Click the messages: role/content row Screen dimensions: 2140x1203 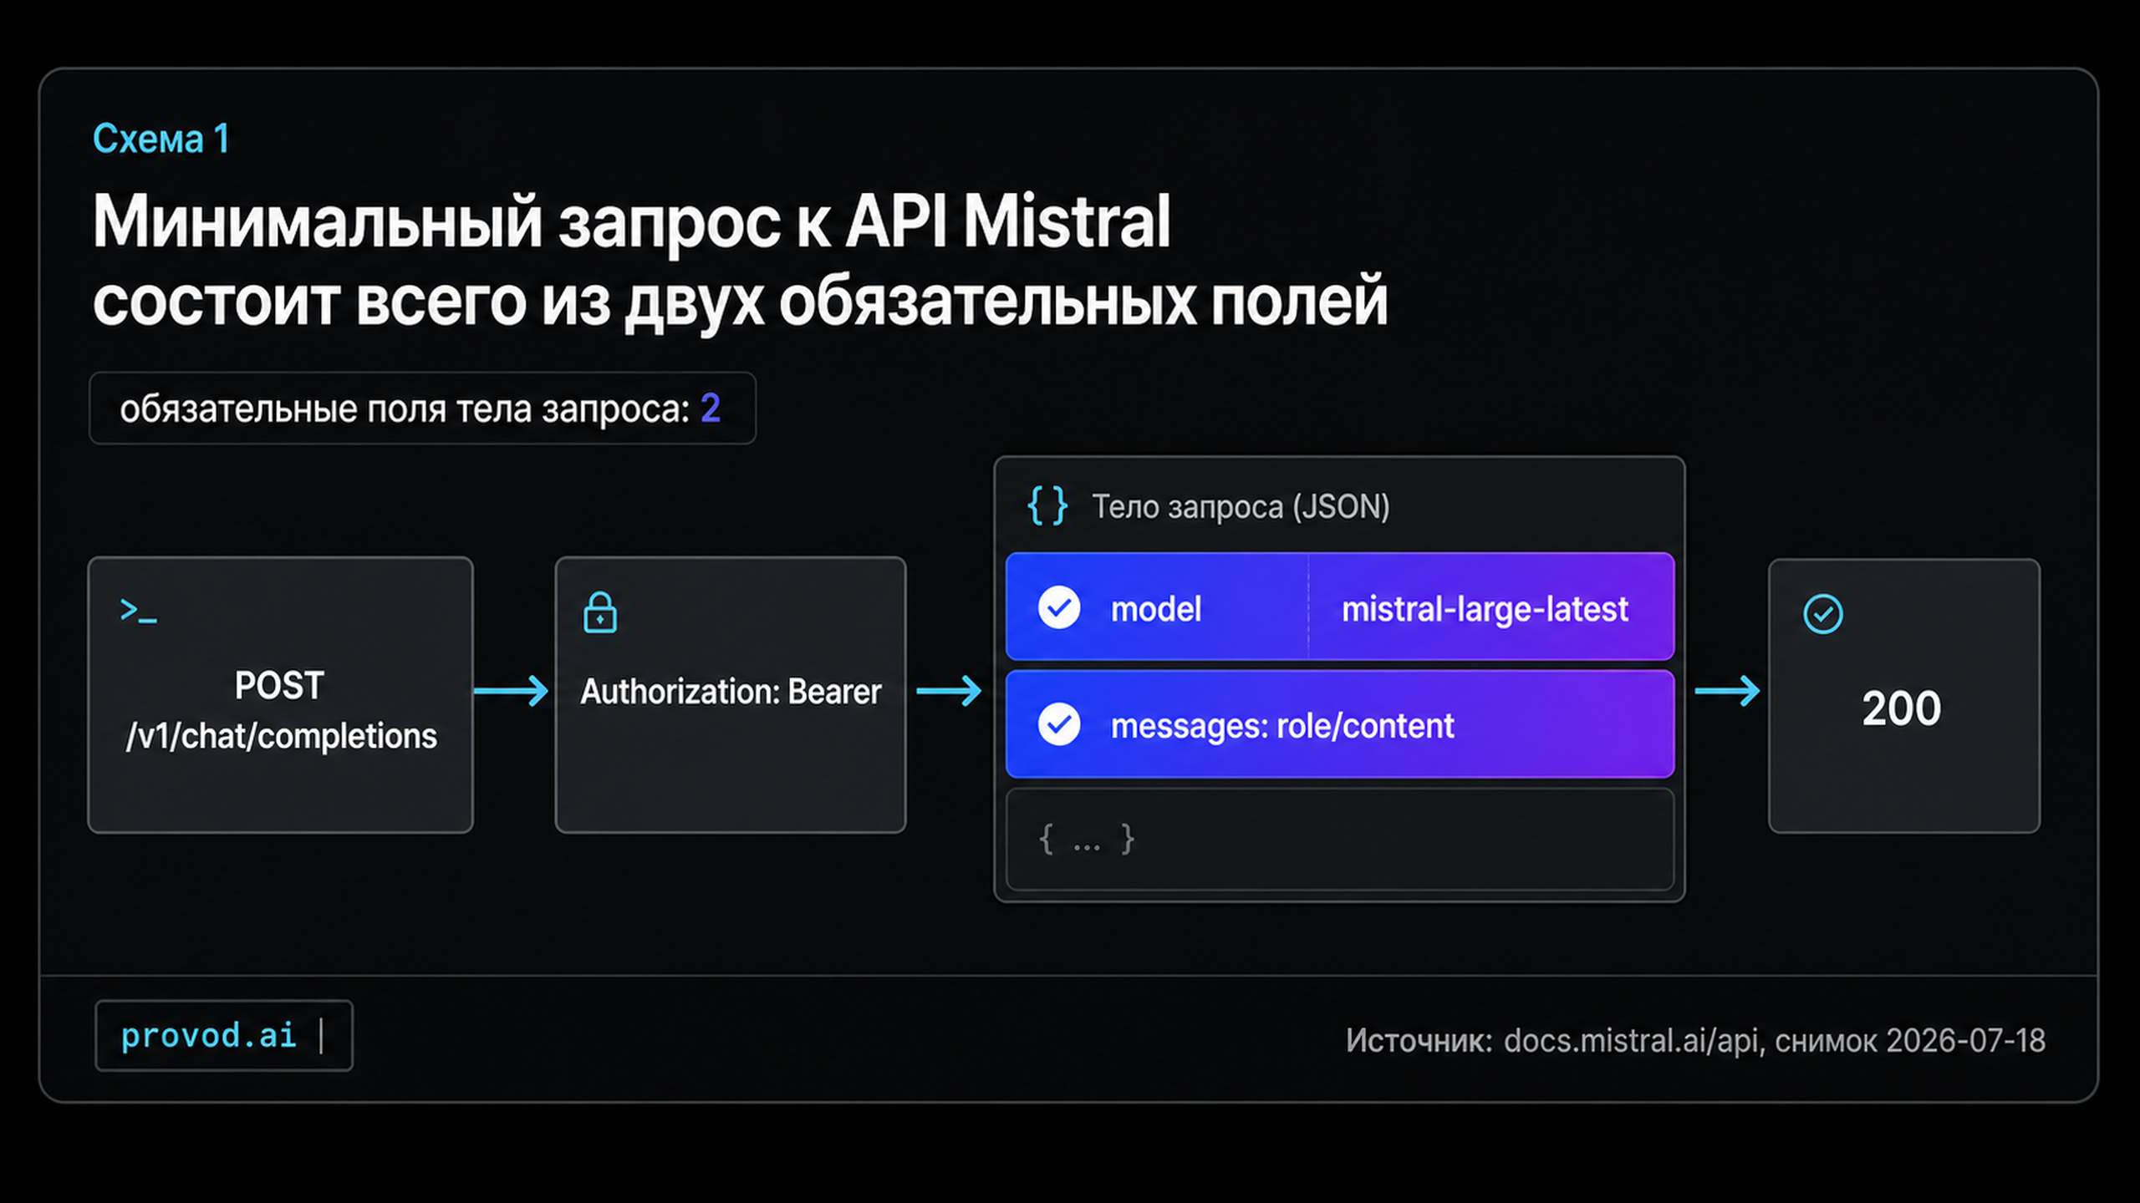(x=1339, y=724)
